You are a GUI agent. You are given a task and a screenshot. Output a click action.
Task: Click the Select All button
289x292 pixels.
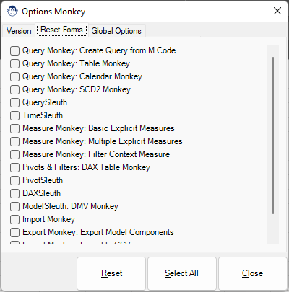[182, 273]
